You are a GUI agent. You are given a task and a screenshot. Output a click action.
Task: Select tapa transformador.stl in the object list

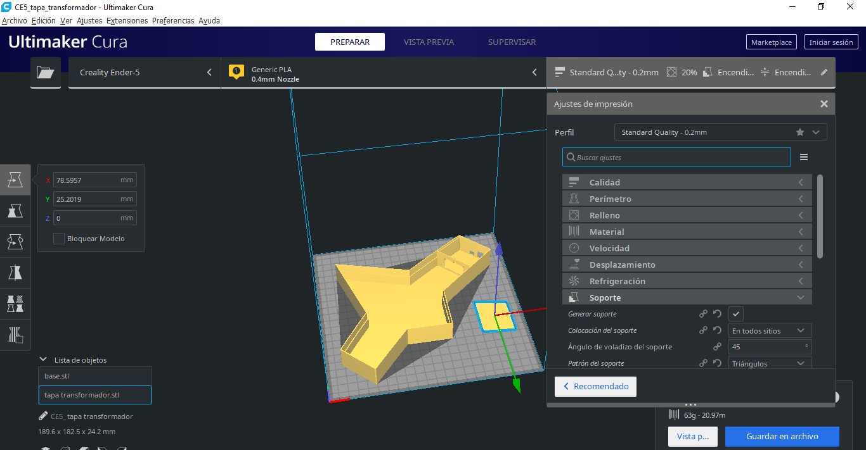tap(95, 395)
